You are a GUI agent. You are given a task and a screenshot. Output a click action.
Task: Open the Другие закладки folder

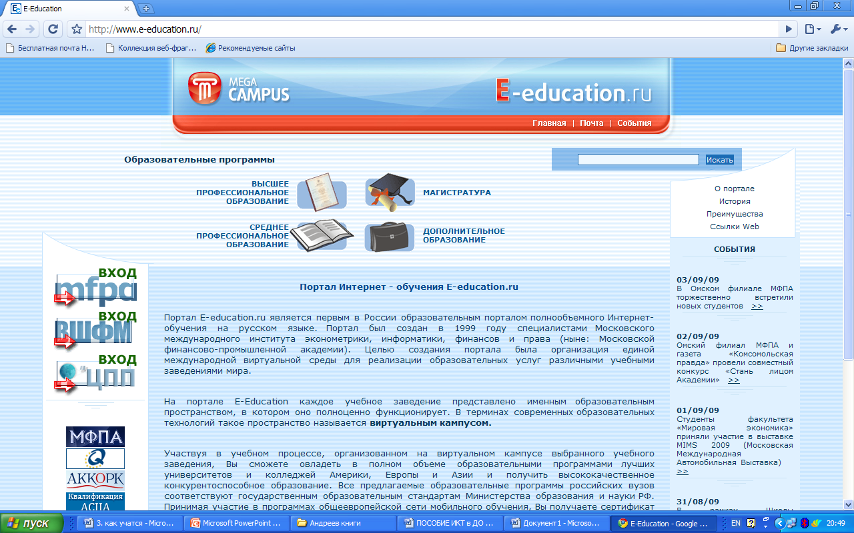tap(813, 48)
